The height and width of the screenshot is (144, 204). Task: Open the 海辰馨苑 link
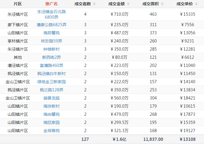52,33
